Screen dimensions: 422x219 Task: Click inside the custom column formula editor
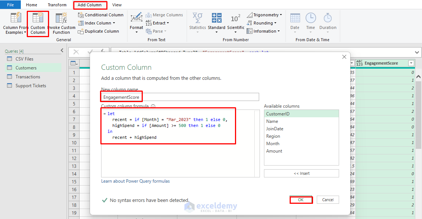click(x=180, y=143)
